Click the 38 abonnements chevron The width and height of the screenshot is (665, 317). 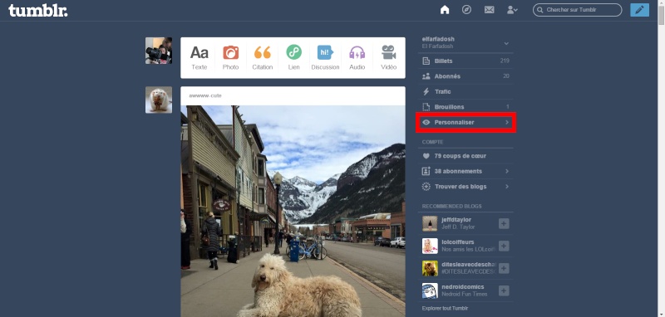click(x=507, y=171)
